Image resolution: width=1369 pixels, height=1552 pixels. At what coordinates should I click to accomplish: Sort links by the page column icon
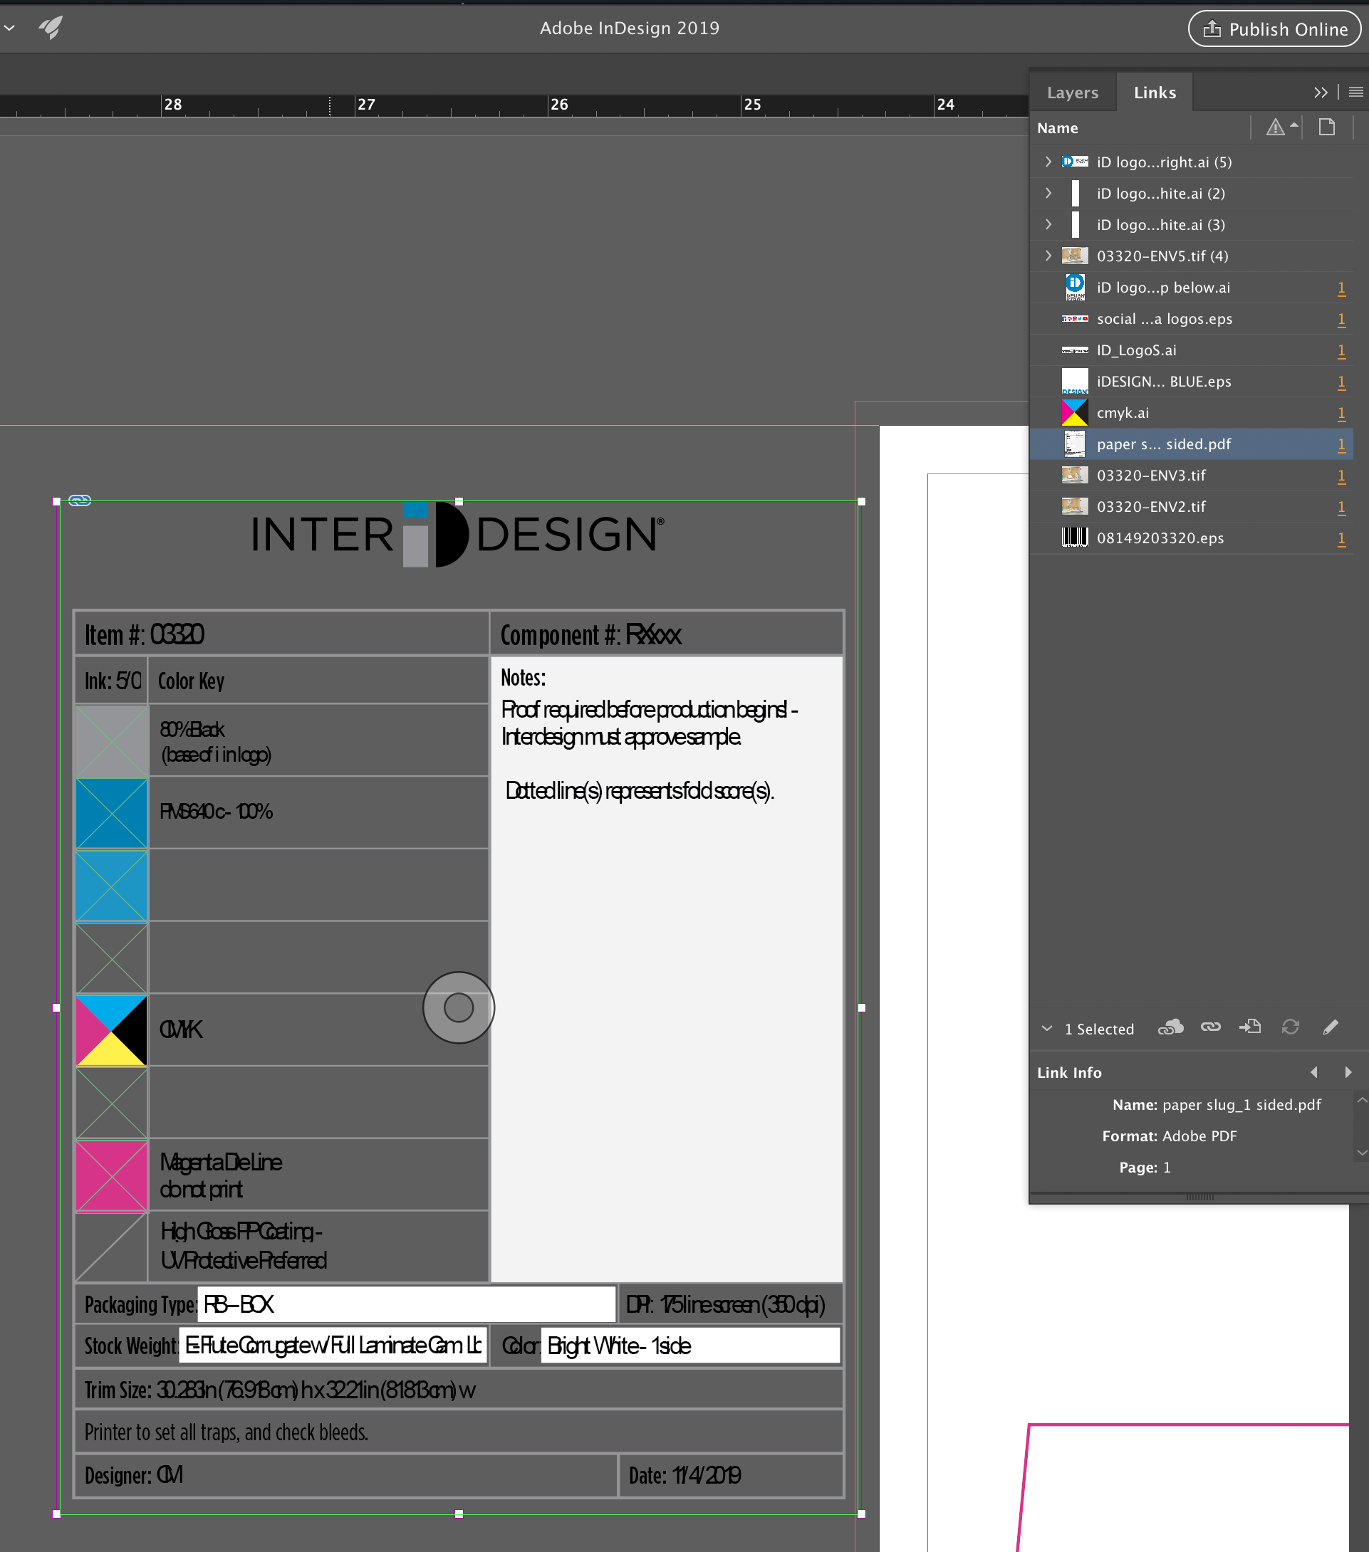click(x=1327, y=127)
